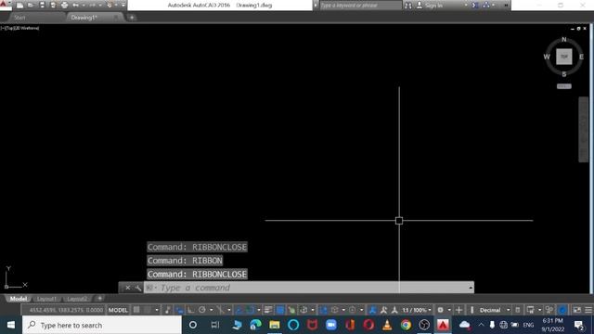Image resolution: width=594 pixels, height=334 pixels.
Task: Toggle the grid display icon in status bar
Action: (136, 310)
